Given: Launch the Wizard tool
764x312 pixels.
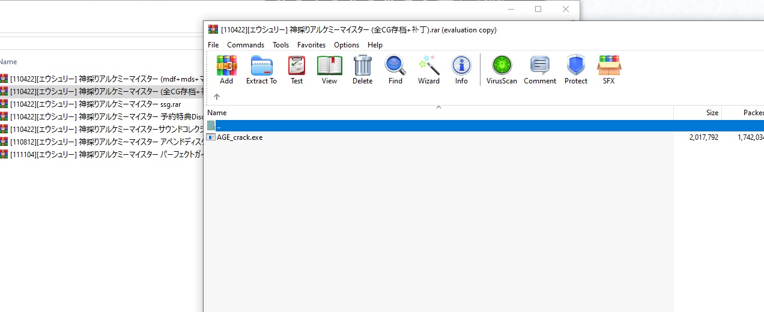Looking at the screenshot, I should (x=429, y=70).
